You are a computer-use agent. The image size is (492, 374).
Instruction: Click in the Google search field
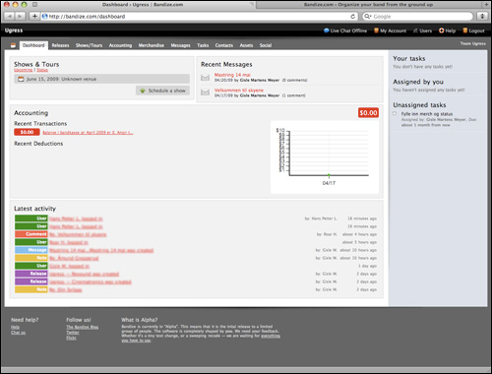coord(418,17)
